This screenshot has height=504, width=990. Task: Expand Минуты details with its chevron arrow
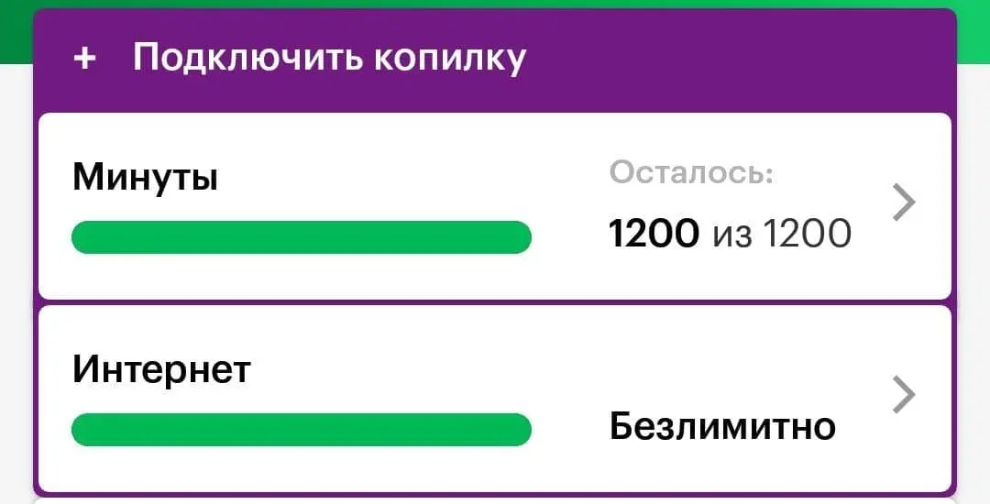click(904, 203)
